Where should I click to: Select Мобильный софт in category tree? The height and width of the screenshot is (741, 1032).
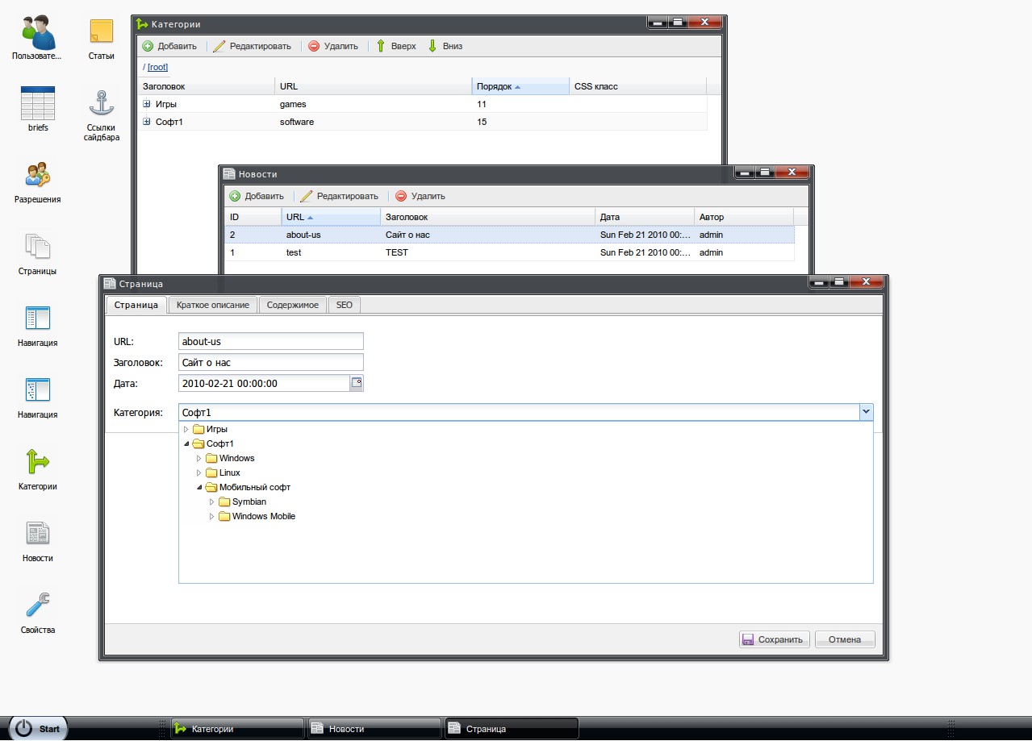(255, 487)
